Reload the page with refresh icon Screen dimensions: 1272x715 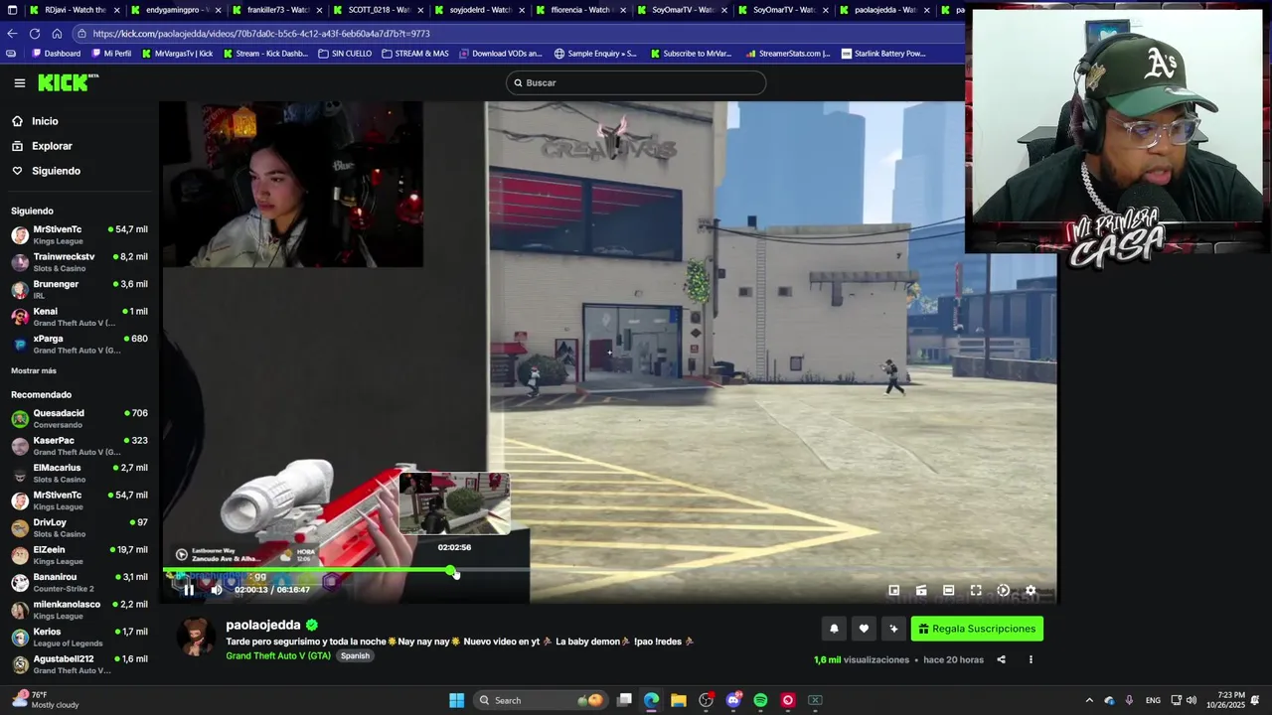(x=34, y=33)
